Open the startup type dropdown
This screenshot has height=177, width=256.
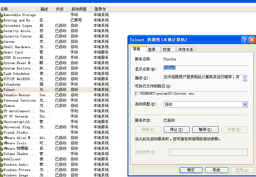click(x=245, y=104)
